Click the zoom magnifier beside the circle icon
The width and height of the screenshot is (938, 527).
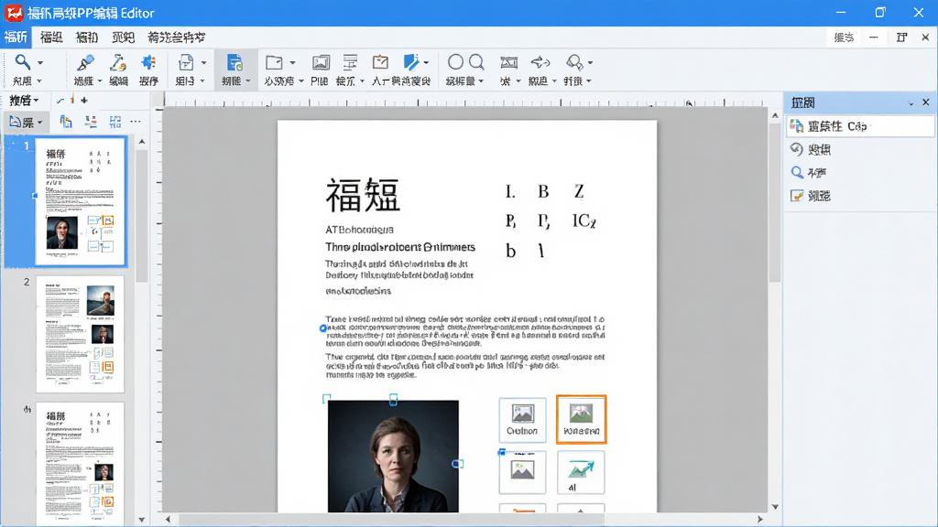[476, 62]
